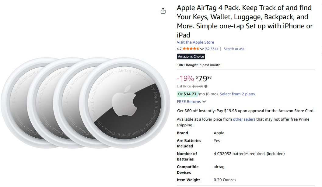The width and height of the screenshot is (322, 187).
Task: Choose Select from 2 plans link
Action: click(237, 94)
